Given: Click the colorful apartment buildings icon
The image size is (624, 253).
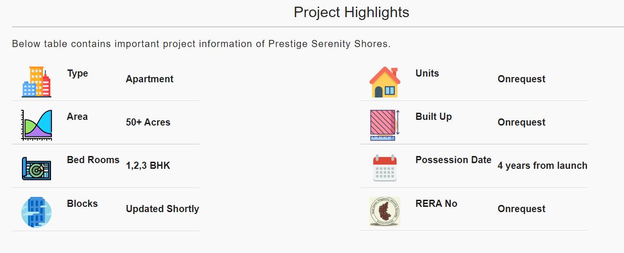Looking at the screenshot, I should (x=36, y=82).
